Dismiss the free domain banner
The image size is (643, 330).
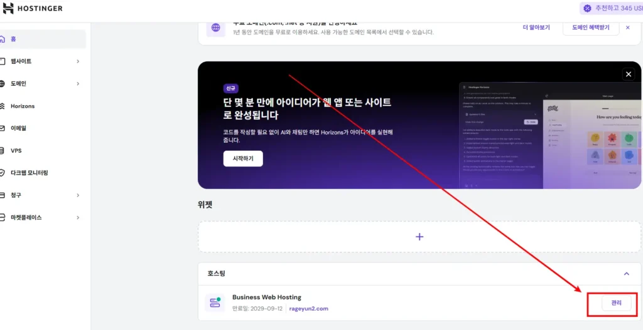coord(627,28)
